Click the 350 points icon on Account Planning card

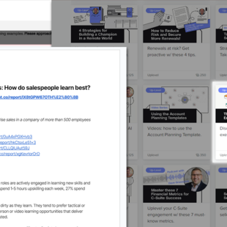click(197, 155)
